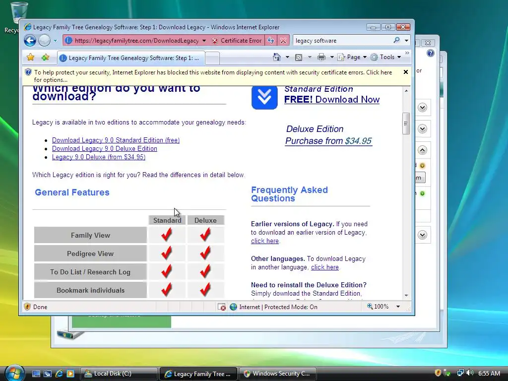Viewport: 508px width, 381px height.
Task: Click Switch Between Windows quick launch icon
Action: click(48, 374)
